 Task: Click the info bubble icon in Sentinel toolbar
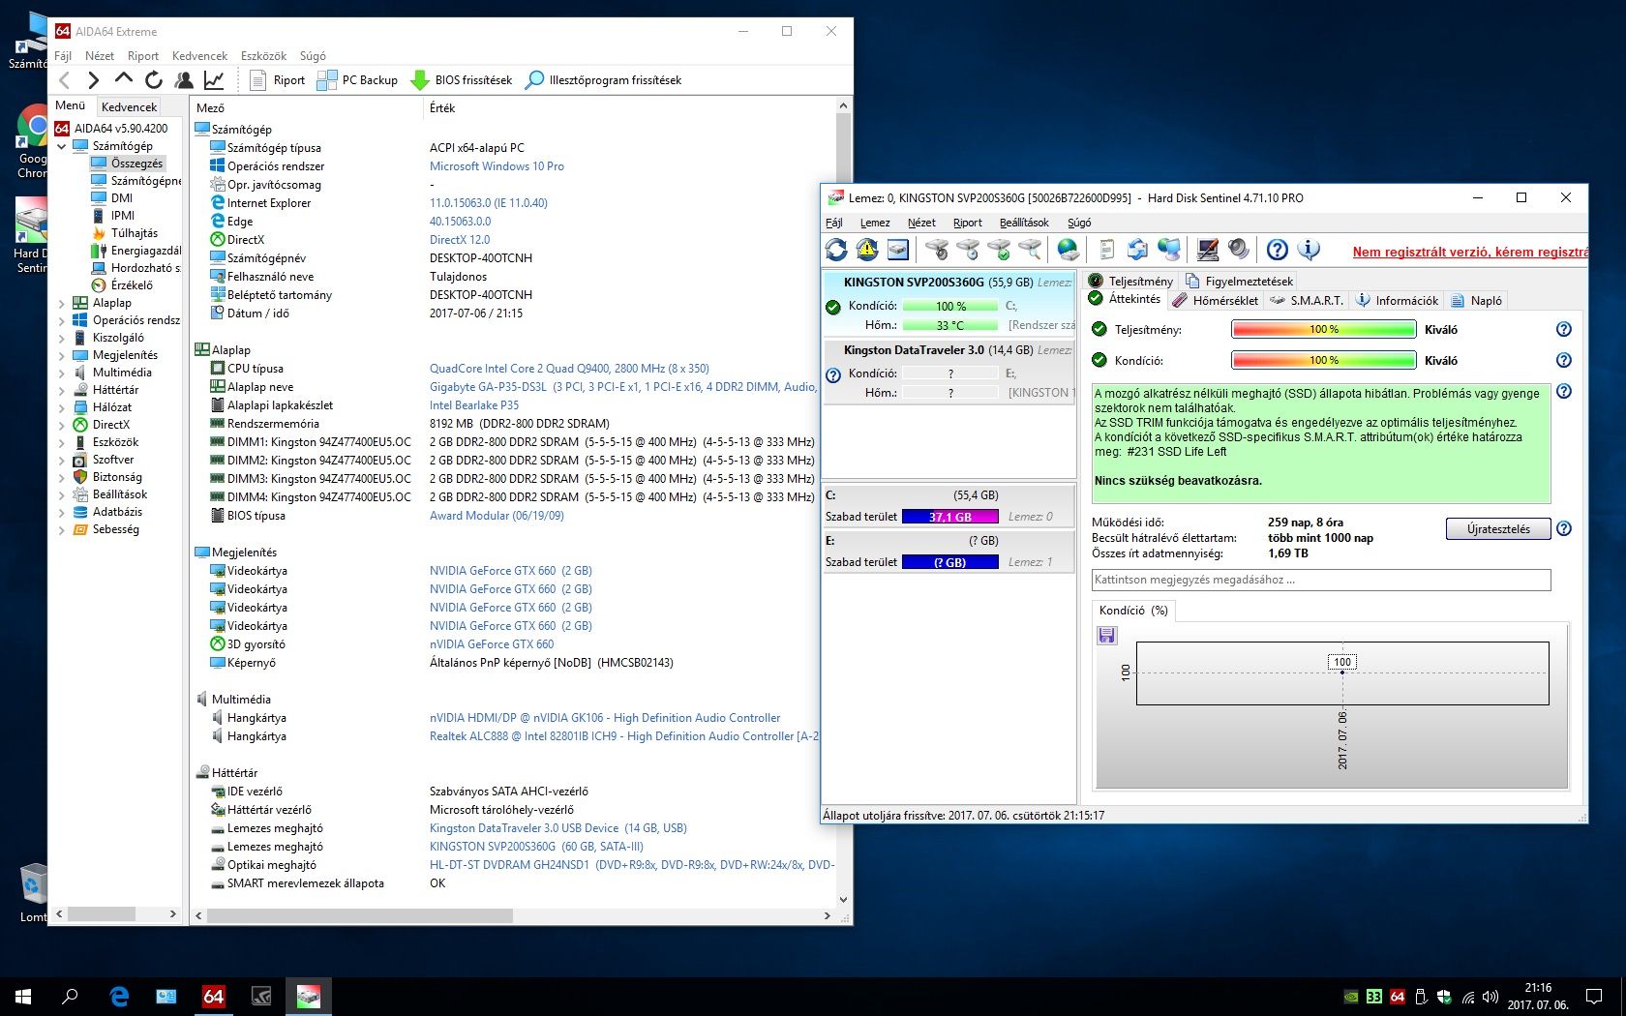(1309, 250)
